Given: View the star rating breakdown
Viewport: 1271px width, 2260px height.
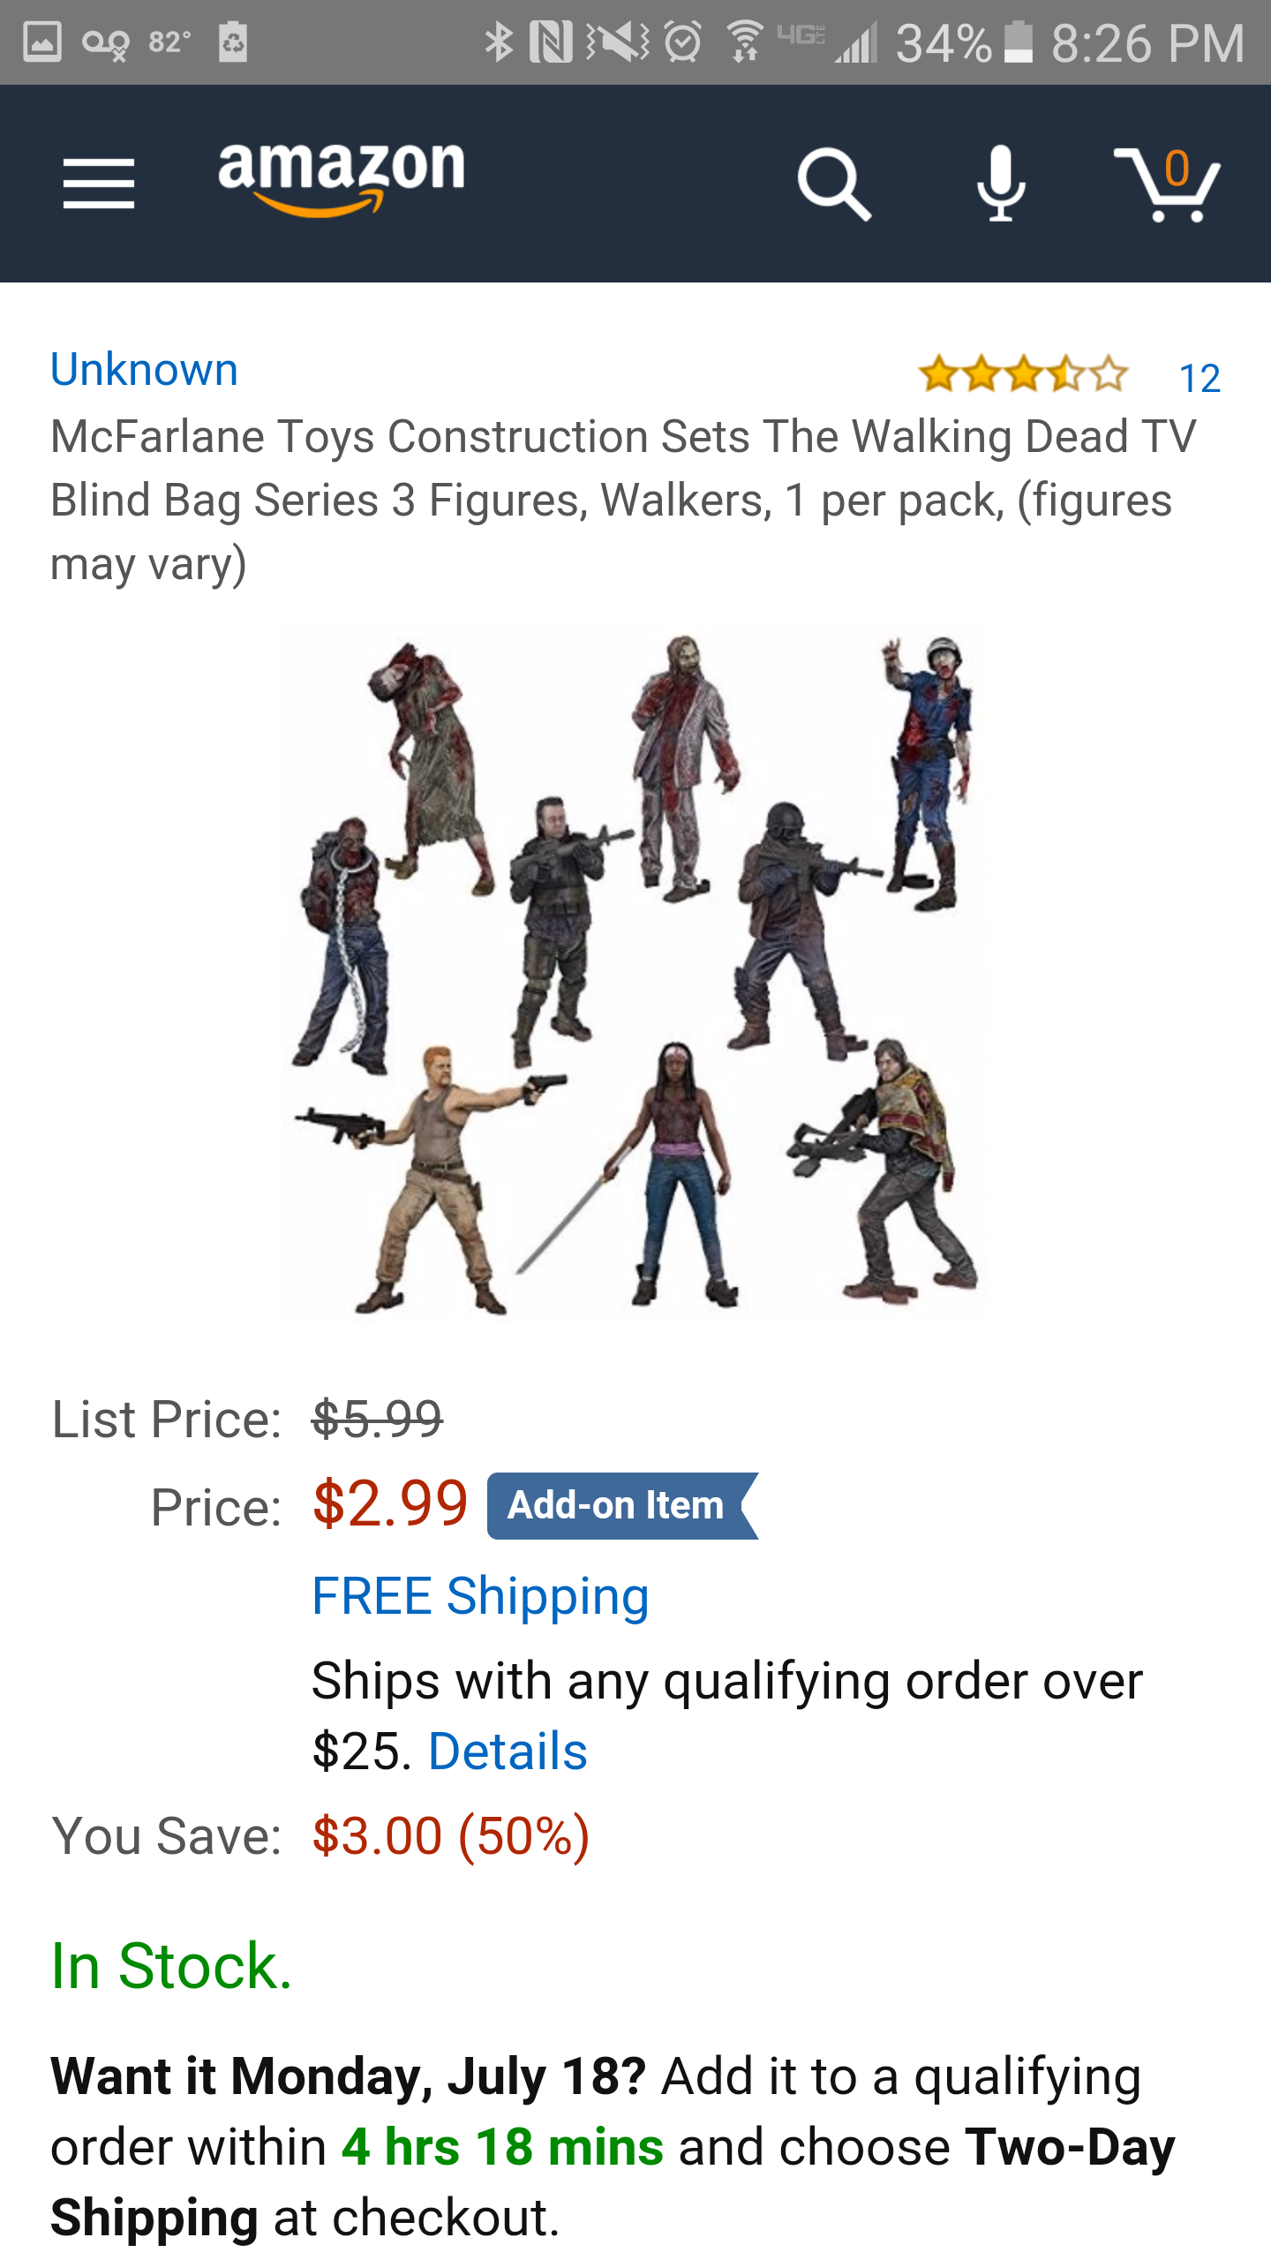Looking at the screenshot, I should click(1023, 374).
